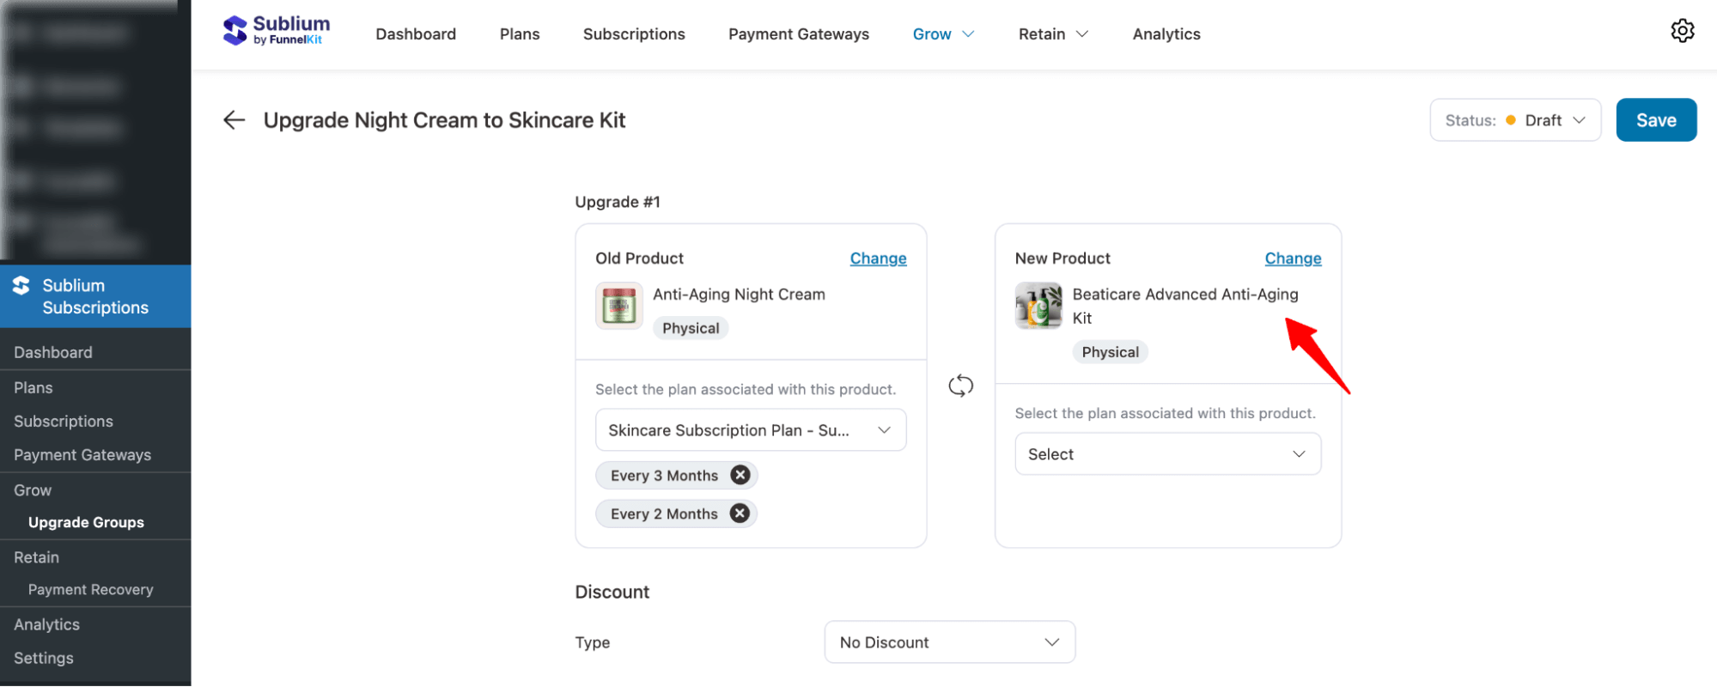This screenshot has width=1717, height=687.
Task: Click the Sublium Subscriptions sidebar heading
Action: [95, 296]
